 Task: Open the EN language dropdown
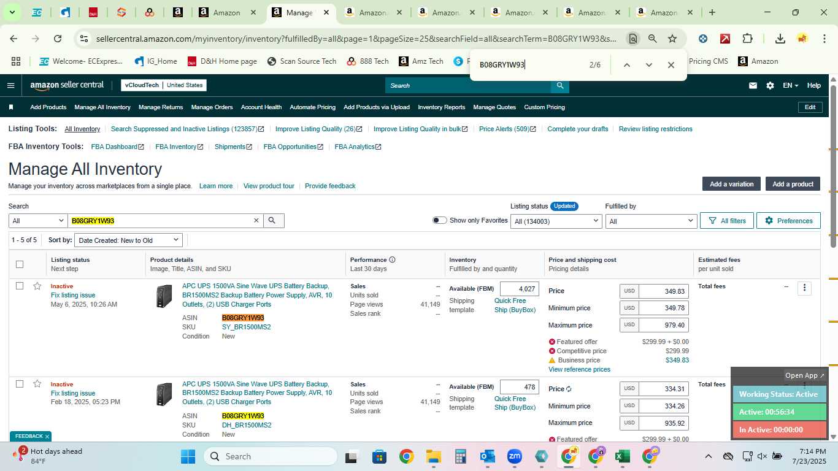tap(790, 86)
